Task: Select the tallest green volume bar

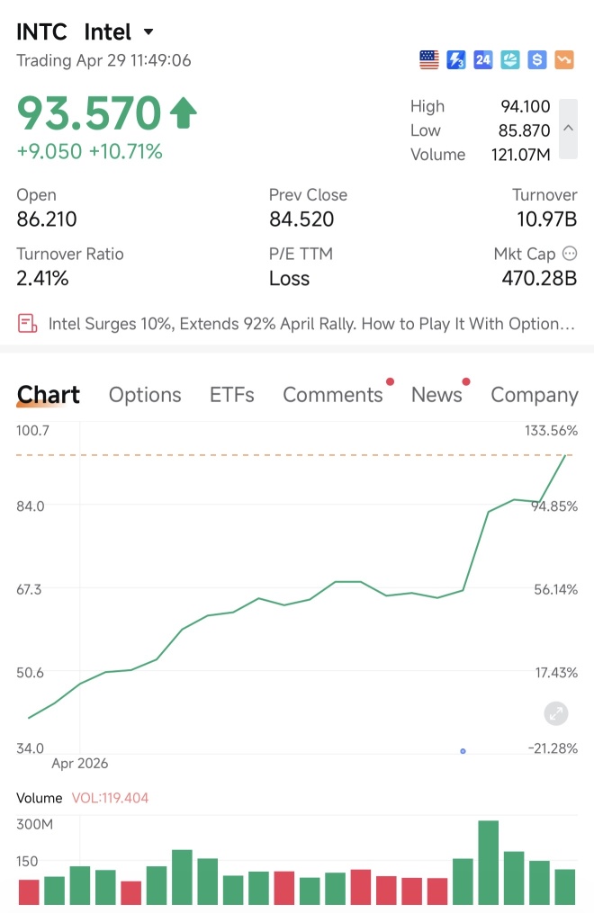Action: click(x=488, y=863)
